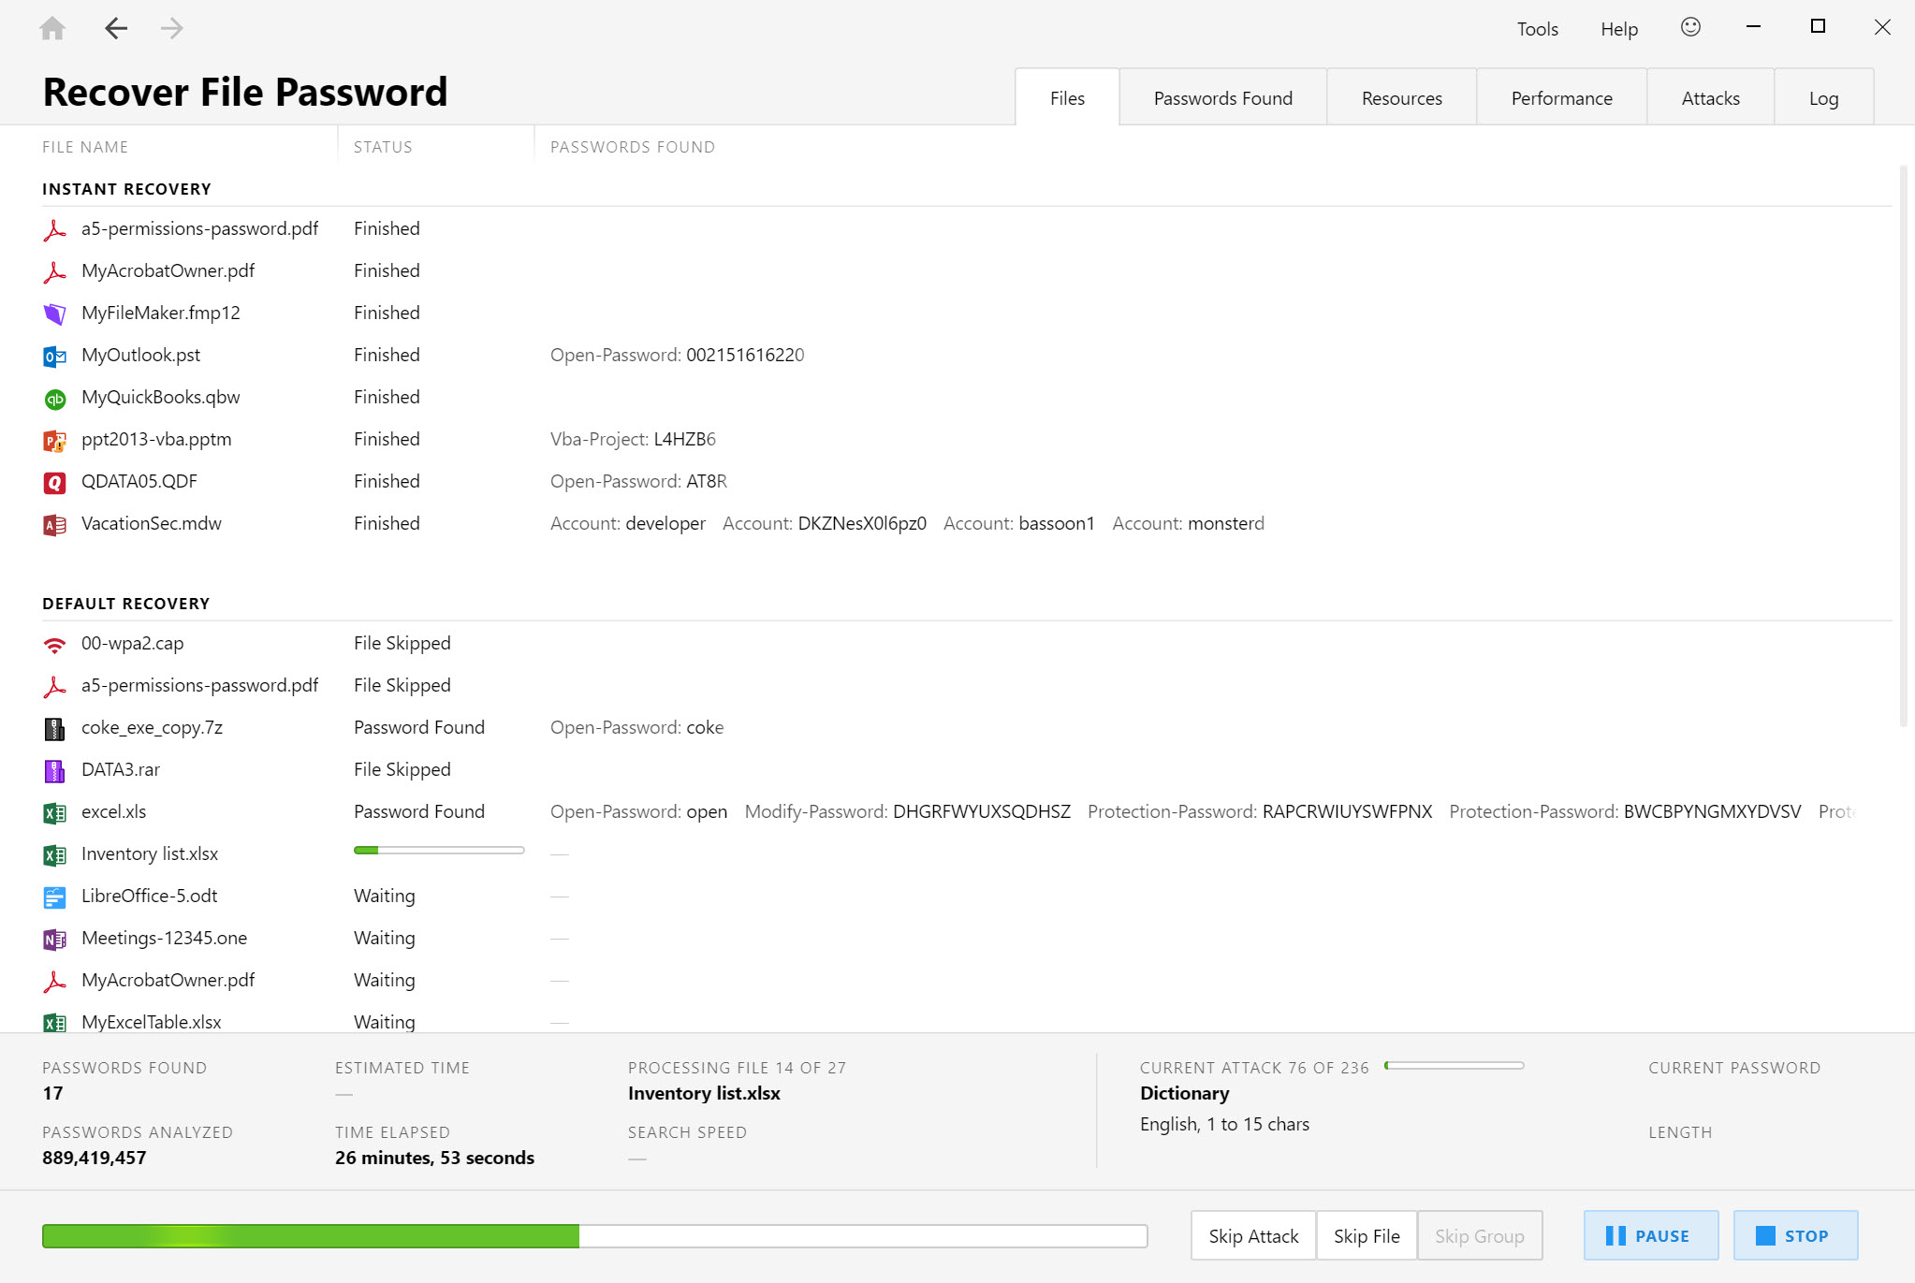
Task: Click the Skip Group button
Action: tap(1480, 1235)
